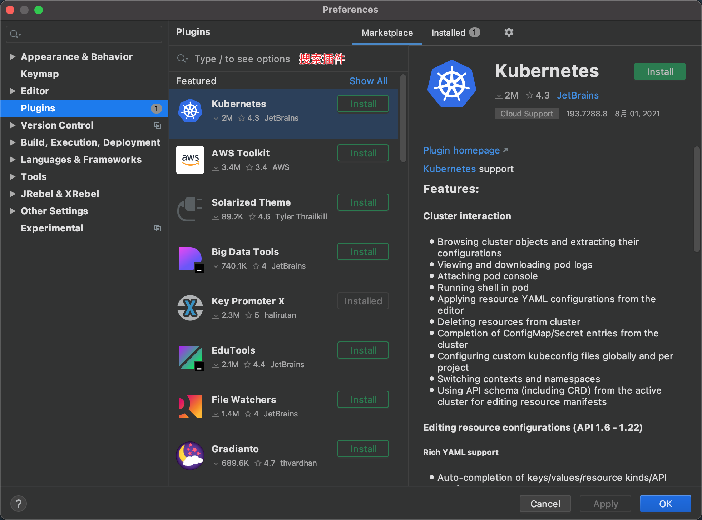This screenshot has width=702, height=520.
Task: Expand the Version Control node
Action: click(x=13, y=125)
